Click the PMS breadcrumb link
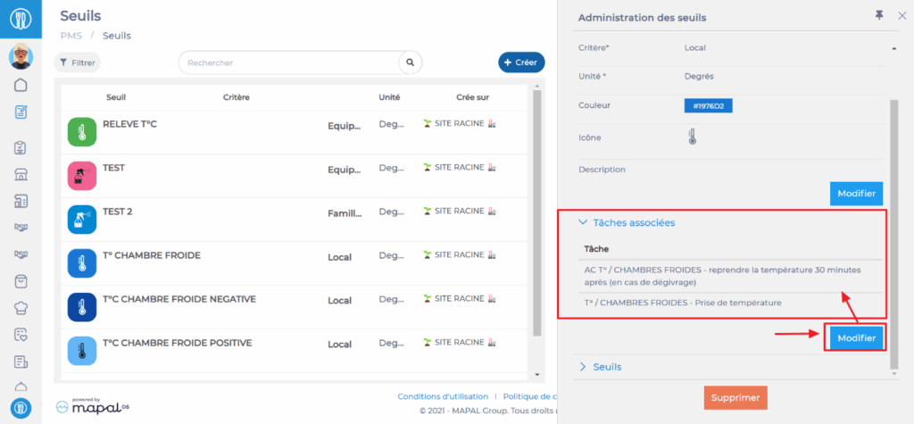The image size is (914, 424). coord(70,36)
